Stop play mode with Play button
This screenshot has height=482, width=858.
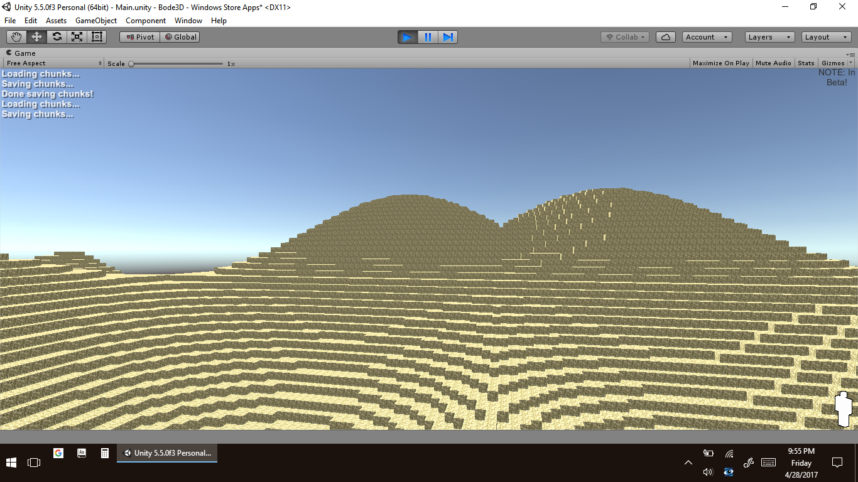tap(407, 37)
